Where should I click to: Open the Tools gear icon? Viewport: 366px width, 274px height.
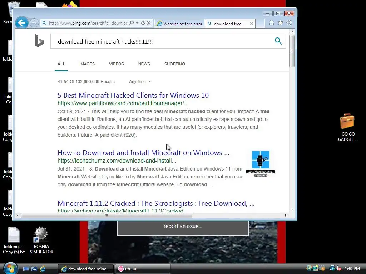pyautogui.click(x=289, y=23)
